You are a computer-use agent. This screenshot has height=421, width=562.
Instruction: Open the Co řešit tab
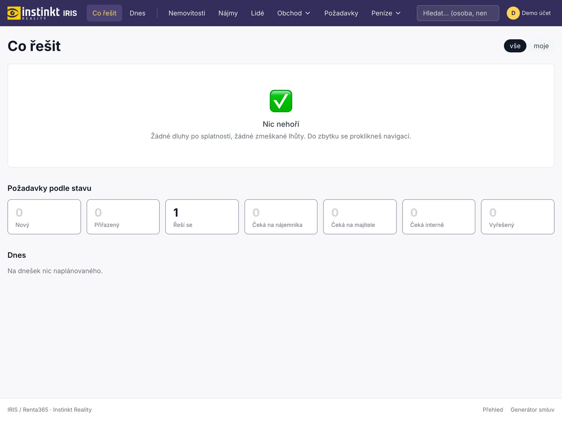click(x=104, y=13)
